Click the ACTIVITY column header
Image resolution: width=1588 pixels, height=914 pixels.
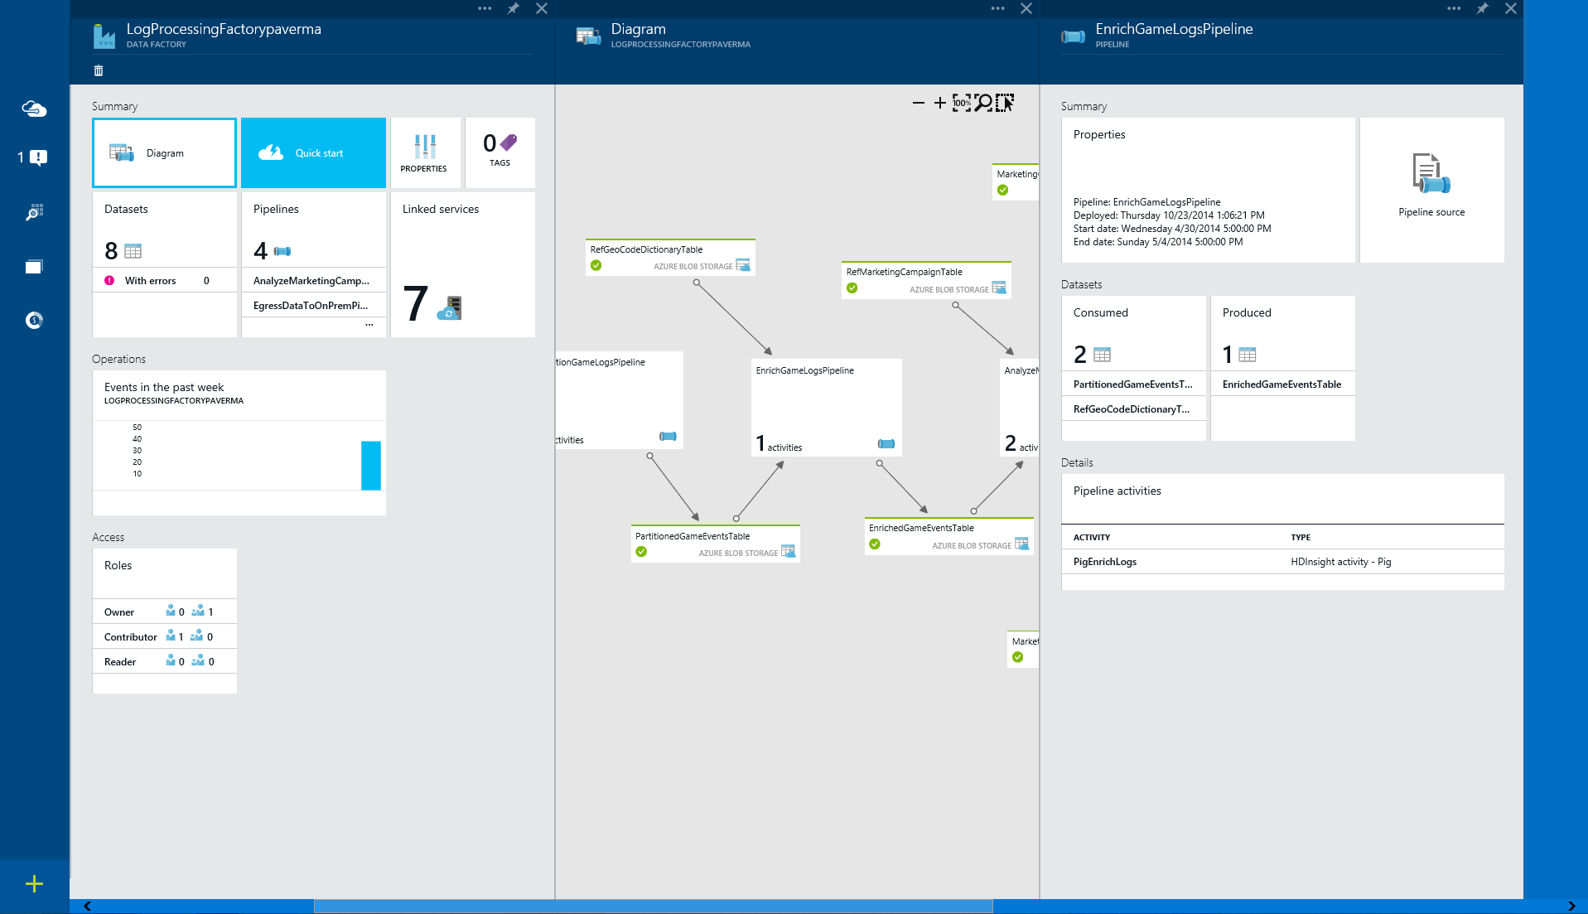click(1092, 538)
